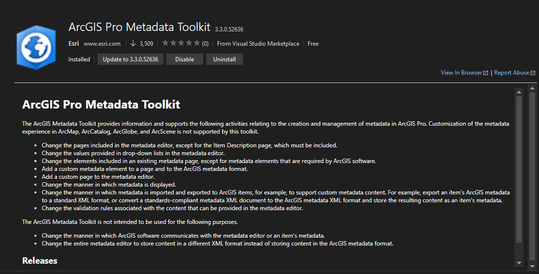This screenshot has height=274, width=539.
Task: Click the scroll-up arrow of description scrollbar
Action: pyautogui.click(x=519, y=92)
